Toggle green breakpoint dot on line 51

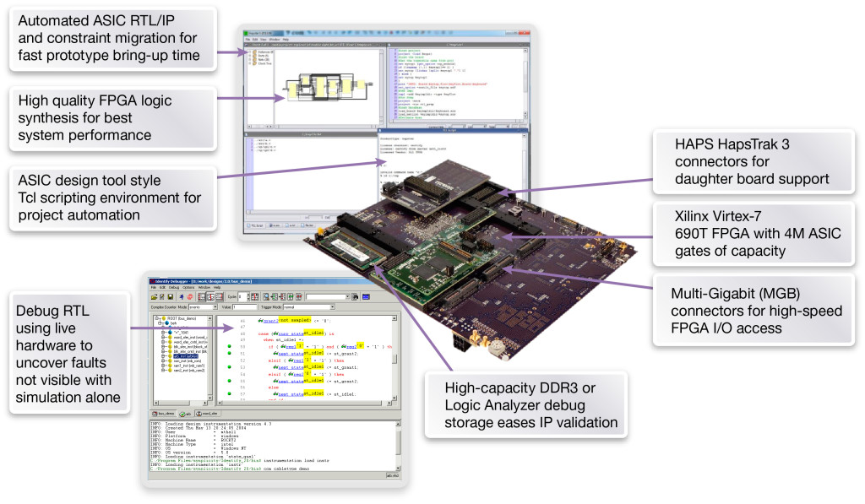click(x=230, y=353)
